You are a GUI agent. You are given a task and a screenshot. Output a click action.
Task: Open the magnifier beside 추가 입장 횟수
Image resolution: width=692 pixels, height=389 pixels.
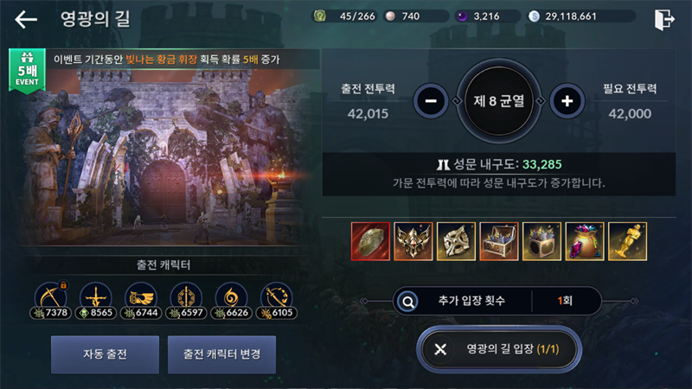407,302
